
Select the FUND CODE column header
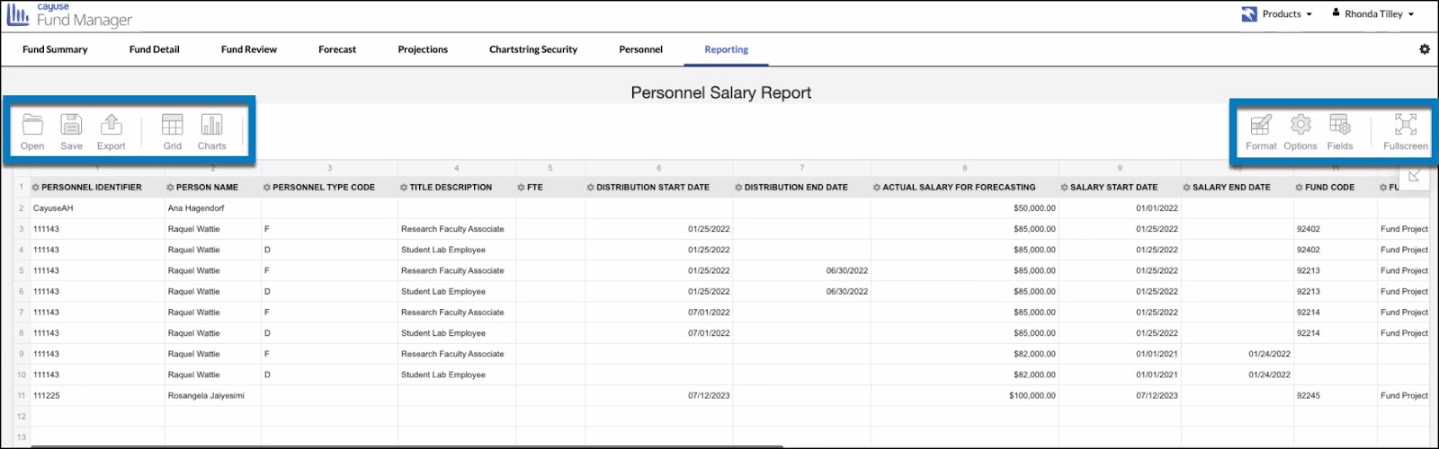point(1336,188)
